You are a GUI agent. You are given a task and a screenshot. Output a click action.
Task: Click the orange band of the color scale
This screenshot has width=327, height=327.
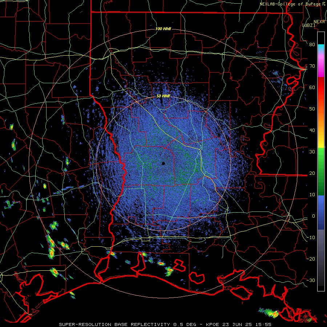tap(321, 120)
